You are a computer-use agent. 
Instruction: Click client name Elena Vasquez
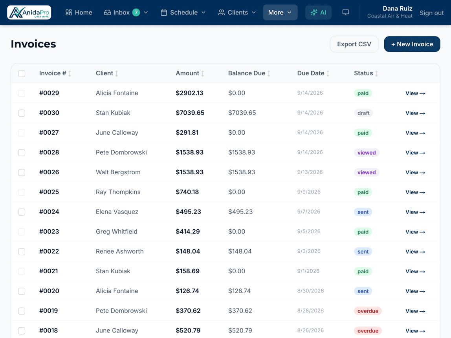[117, 212]
